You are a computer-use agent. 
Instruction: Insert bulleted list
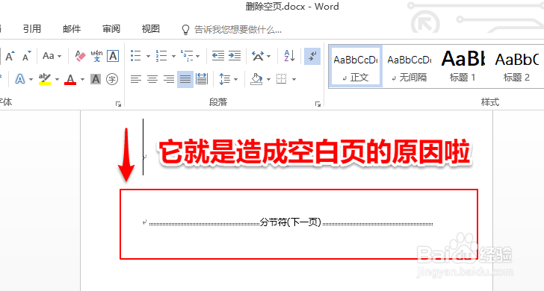click(136, 56)
